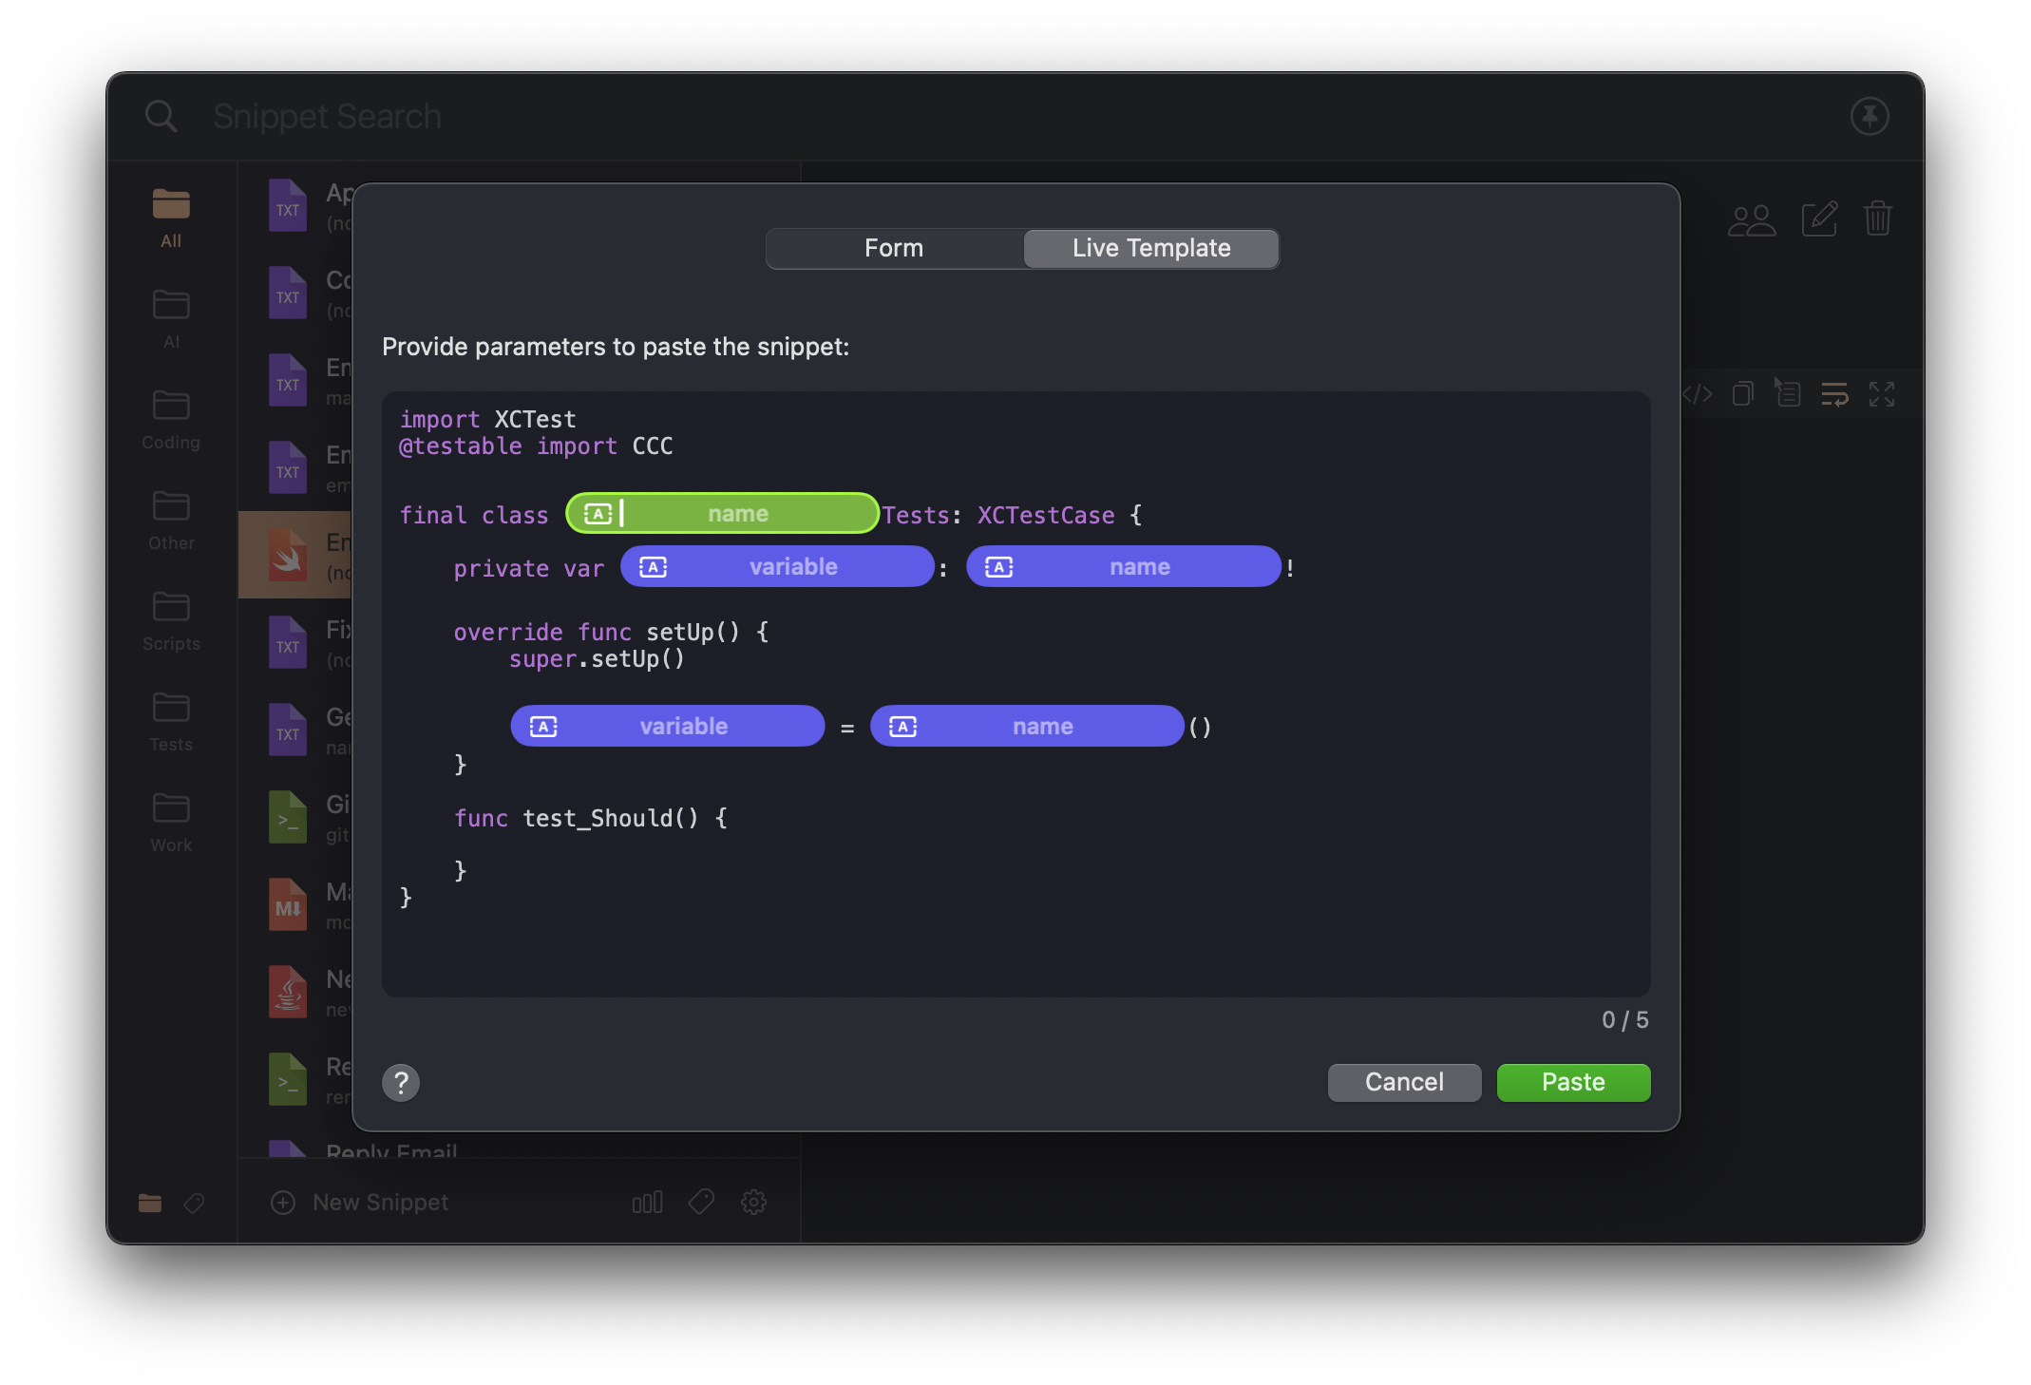Click the XCTestCase text in code

click(x=1046, y=515)
